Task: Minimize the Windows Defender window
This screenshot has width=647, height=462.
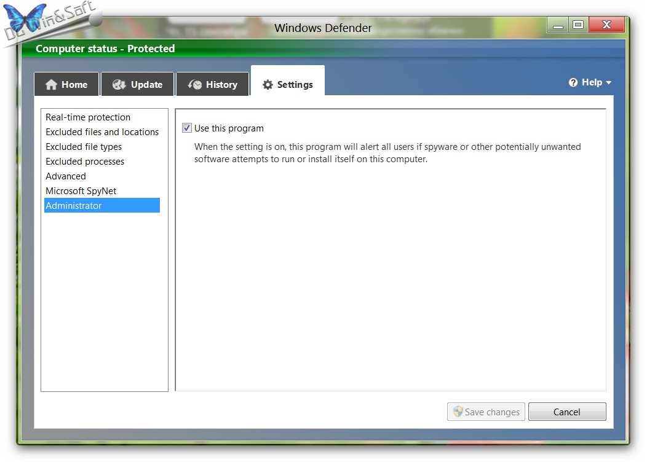Action: tap(558, 25)
